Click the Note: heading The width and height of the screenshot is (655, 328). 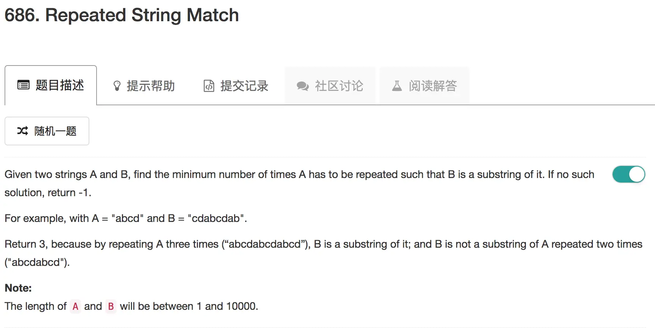pos(18,288)
